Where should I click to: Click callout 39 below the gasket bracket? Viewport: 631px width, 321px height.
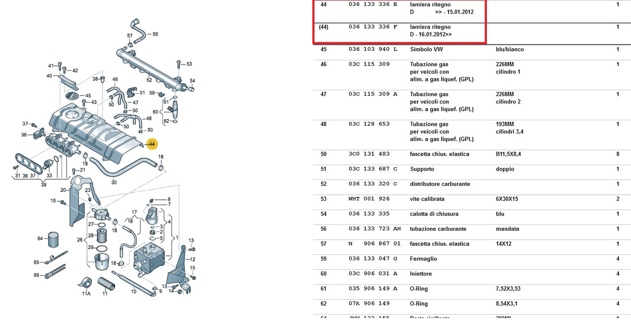coord(44,185)
